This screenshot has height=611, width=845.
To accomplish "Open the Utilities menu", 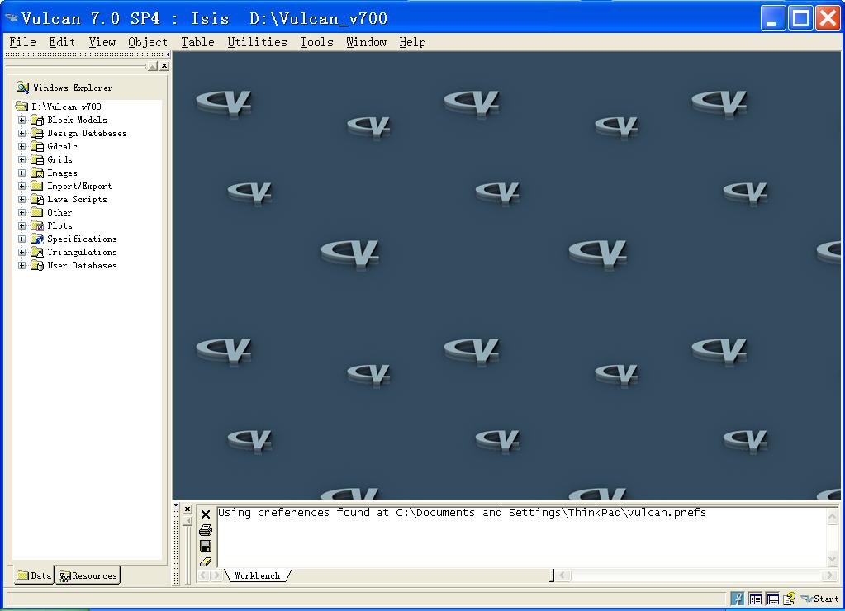I will click(x=257, y=42).
